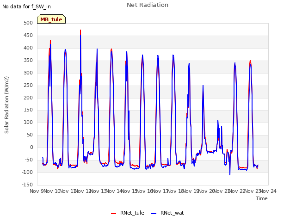Click the -50 y-axis tick label
The image size is (296, 222).
[x=28, y=160]
